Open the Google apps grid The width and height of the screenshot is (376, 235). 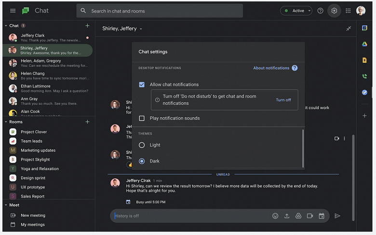coord(348,11)
